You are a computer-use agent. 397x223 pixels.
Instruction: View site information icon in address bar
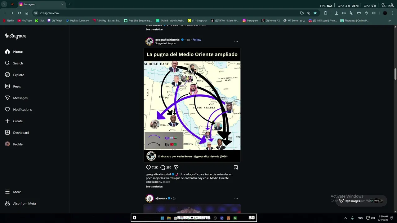(36, 13)
